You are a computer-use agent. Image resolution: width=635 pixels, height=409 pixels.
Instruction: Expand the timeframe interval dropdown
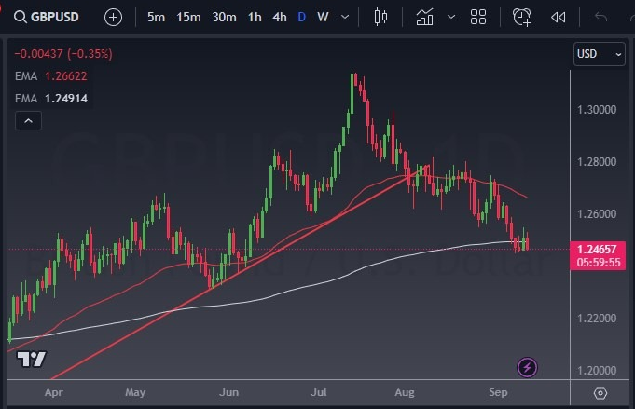pyautogui.click(x=346, y=17)
